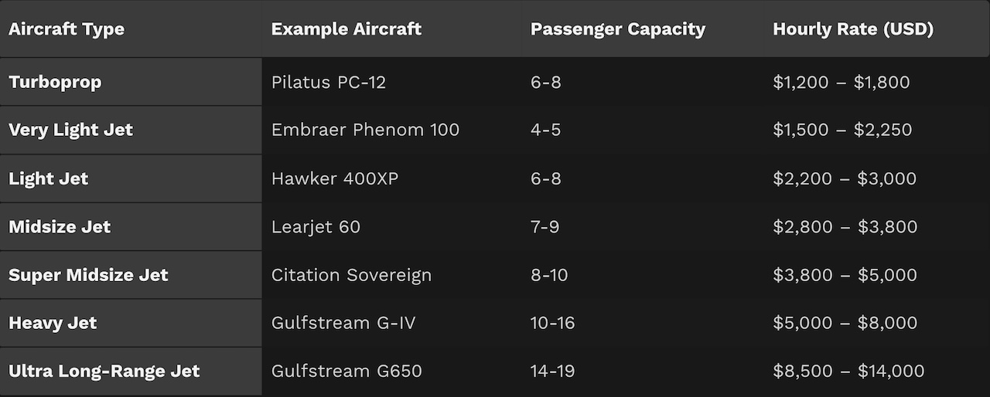Click the Passenger Capacity column header
Image resolution: width=990 pixels, height=397 pixels.
[617, 29]
